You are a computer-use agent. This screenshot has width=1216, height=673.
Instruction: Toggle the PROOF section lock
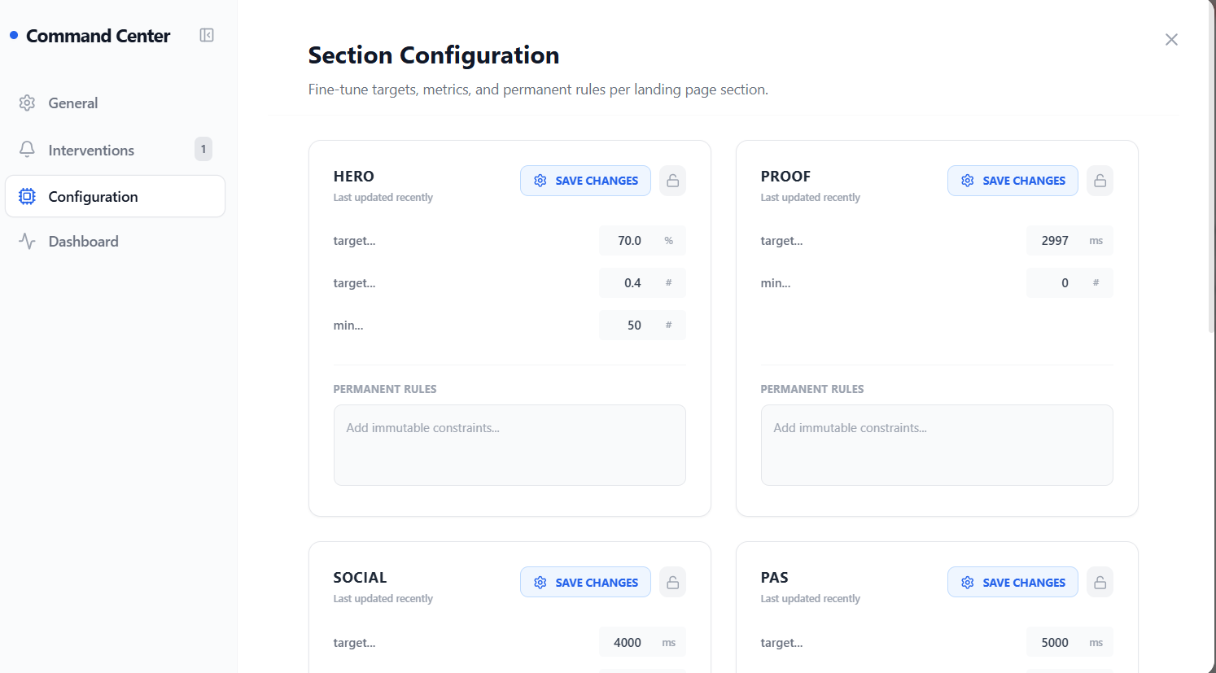pos(1100,181)
